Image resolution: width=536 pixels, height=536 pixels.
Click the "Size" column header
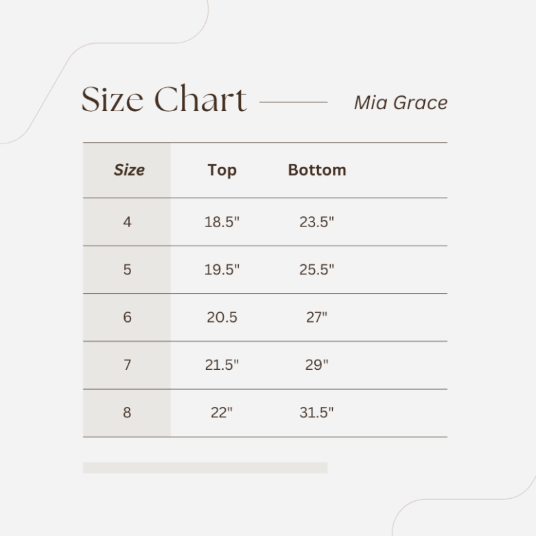click(x=129, y=170)
